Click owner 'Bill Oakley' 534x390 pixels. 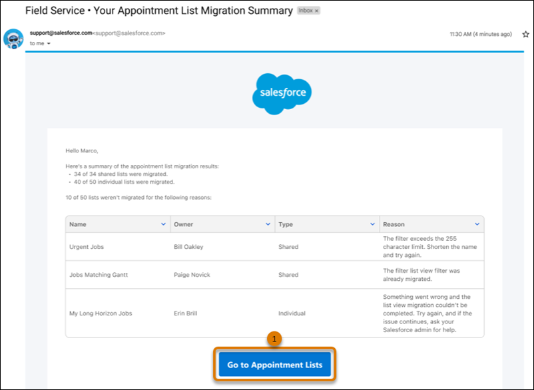click(x=188, y=247)
